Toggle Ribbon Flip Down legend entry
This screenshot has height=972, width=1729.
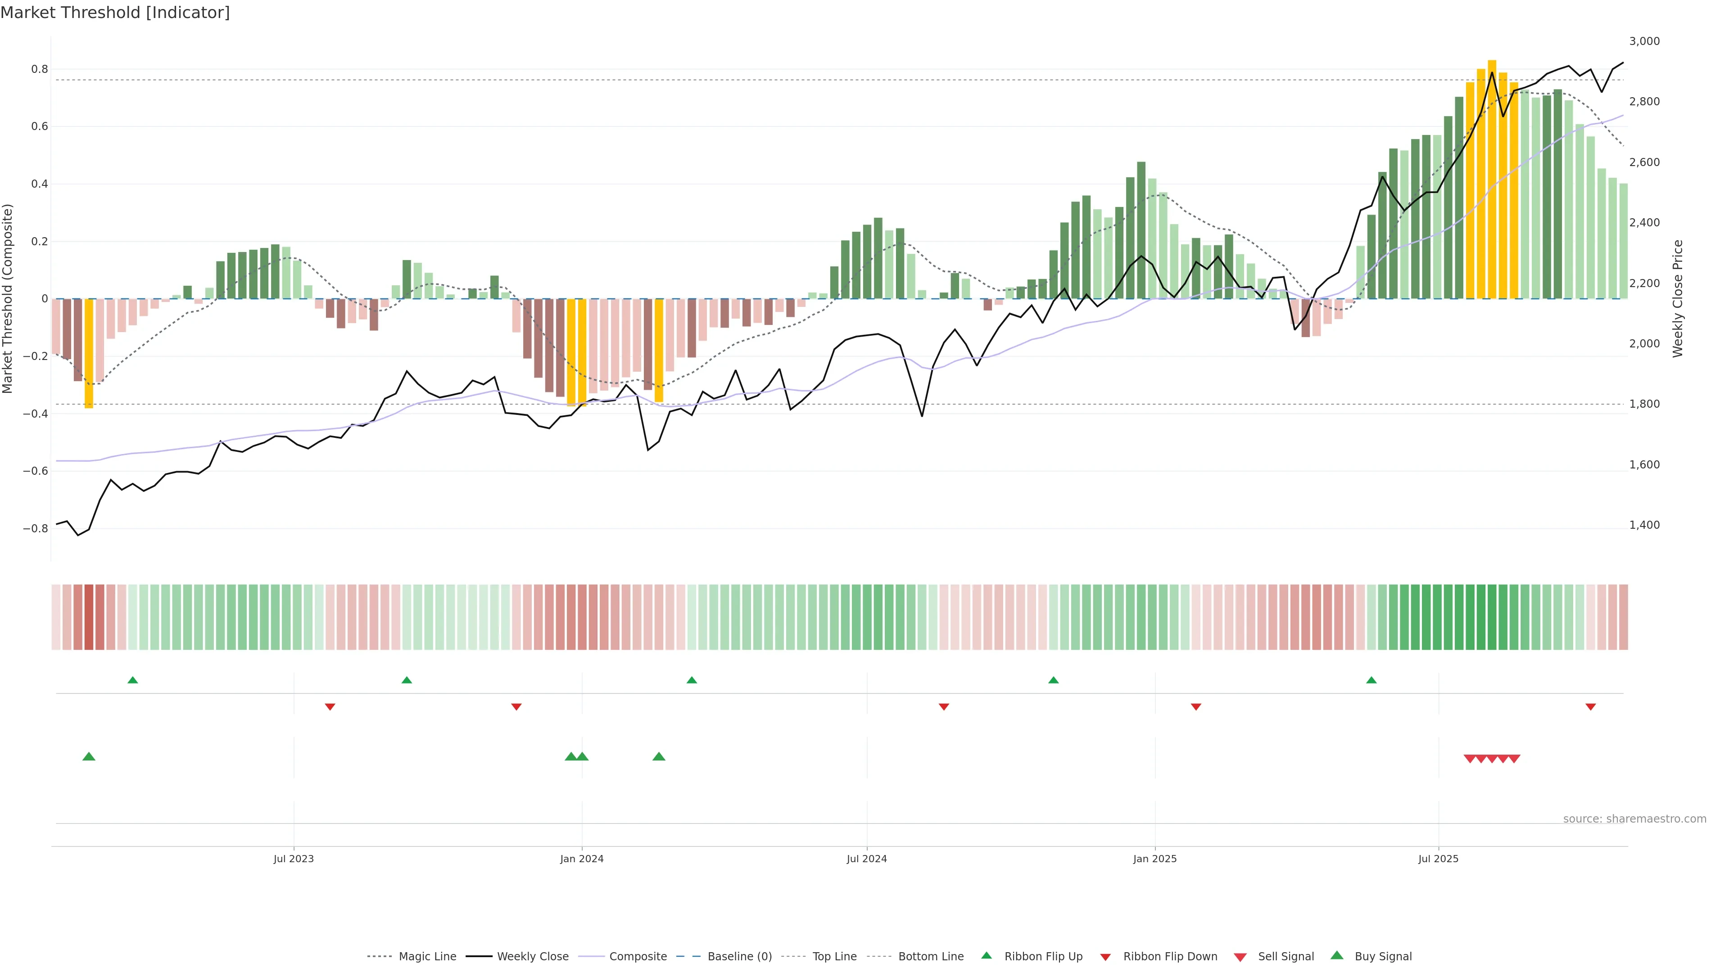(1170, 957)
